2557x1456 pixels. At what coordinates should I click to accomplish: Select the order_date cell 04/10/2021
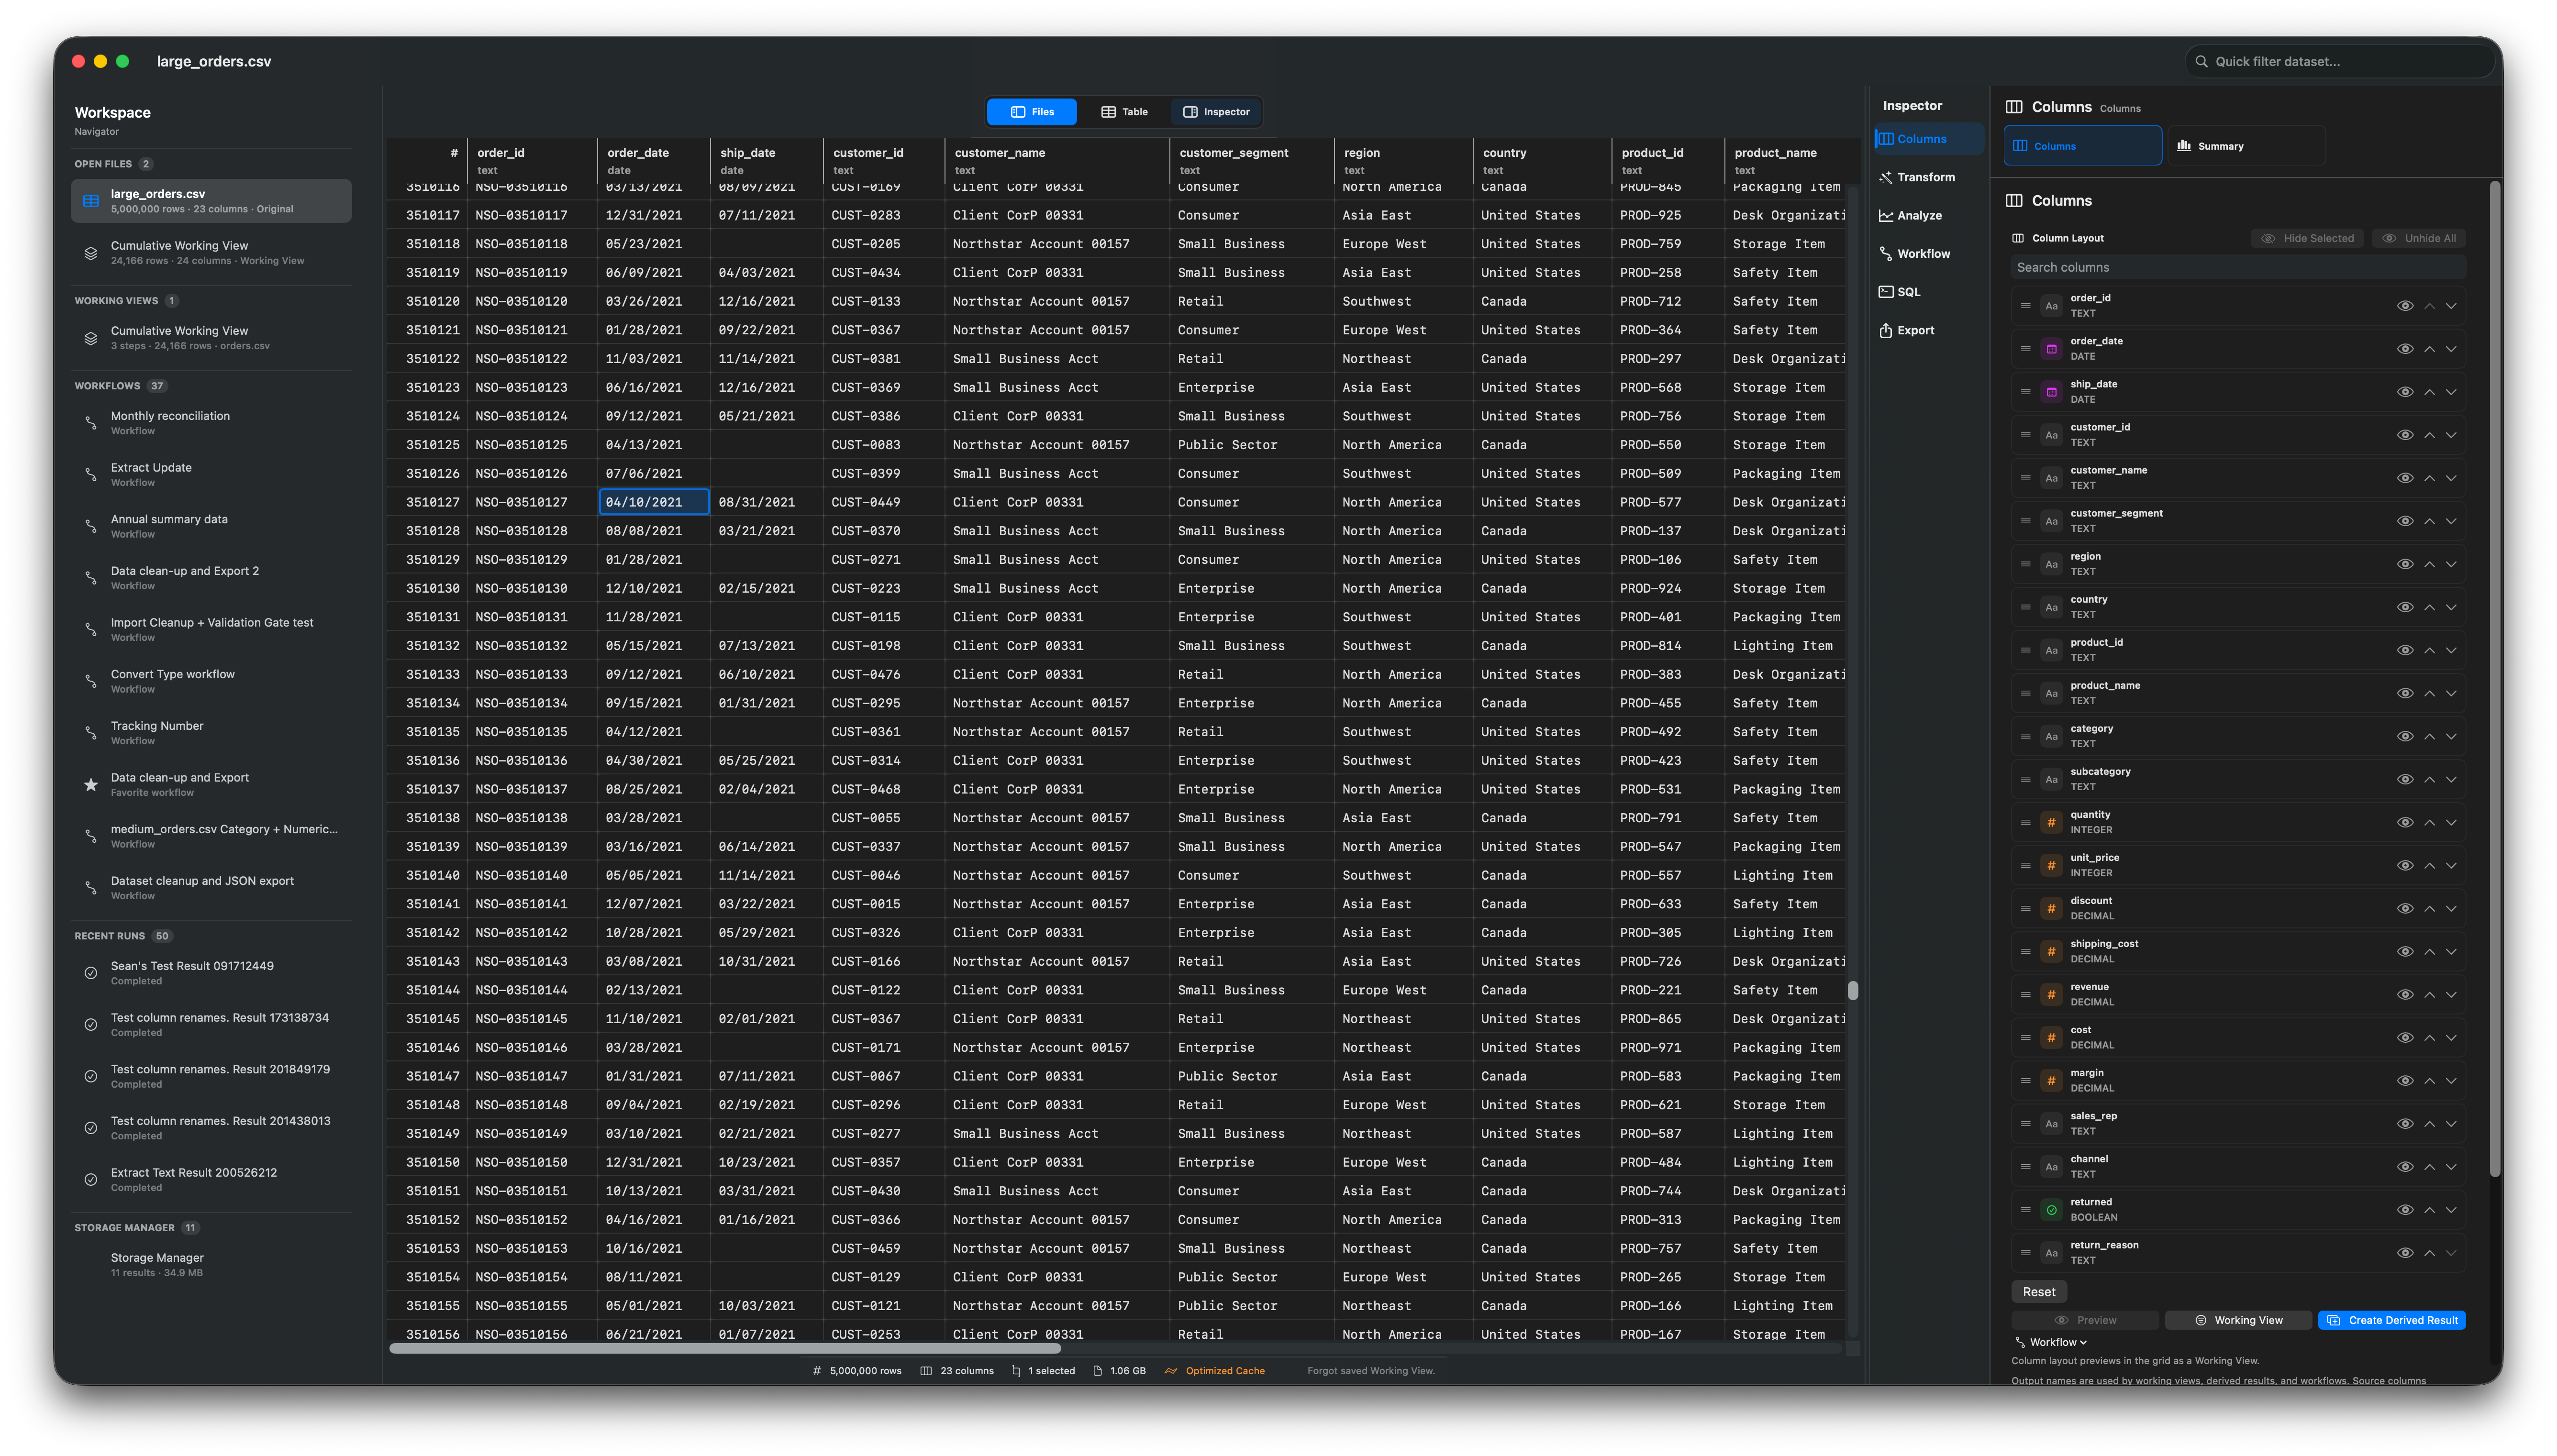tap(654, 502)
